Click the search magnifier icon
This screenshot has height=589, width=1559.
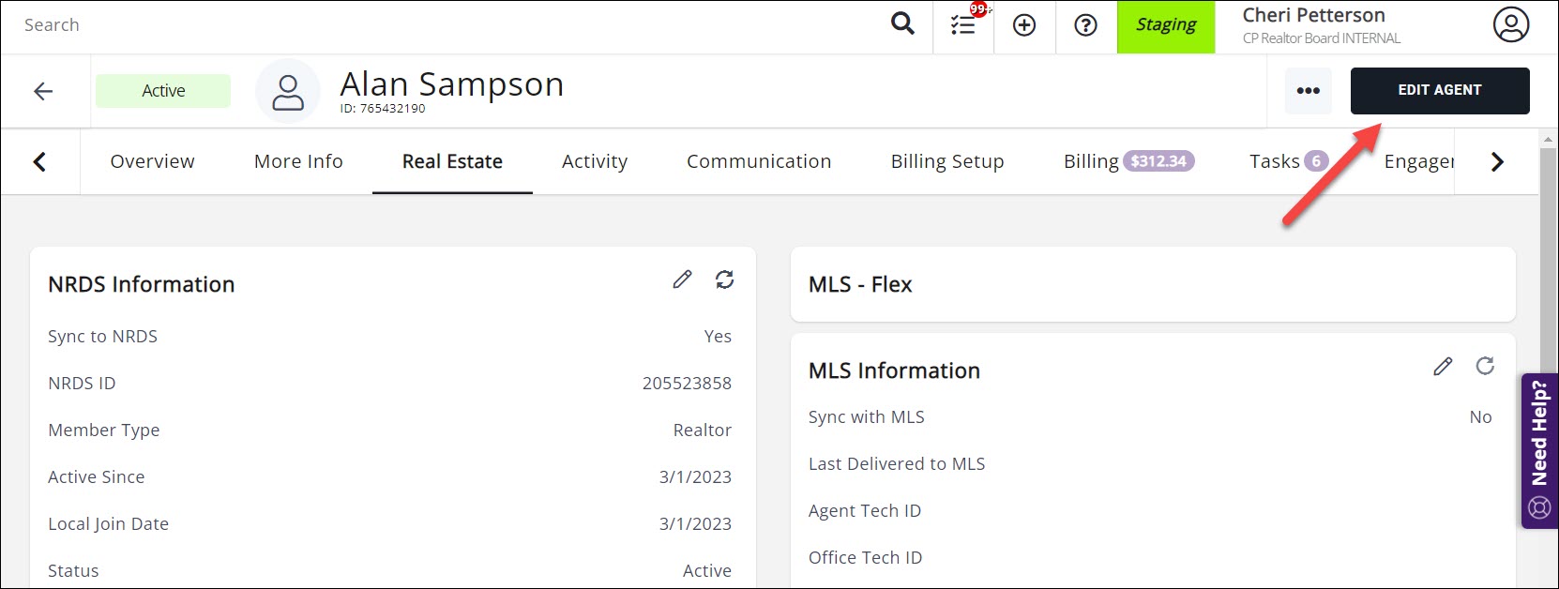click(x=902, y=24)
